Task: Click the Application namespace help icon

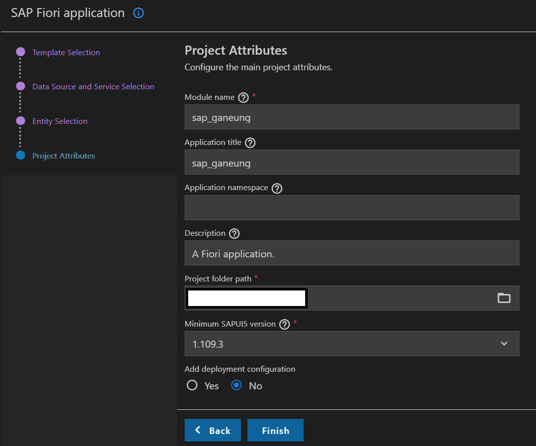Action: coord(277,188)
